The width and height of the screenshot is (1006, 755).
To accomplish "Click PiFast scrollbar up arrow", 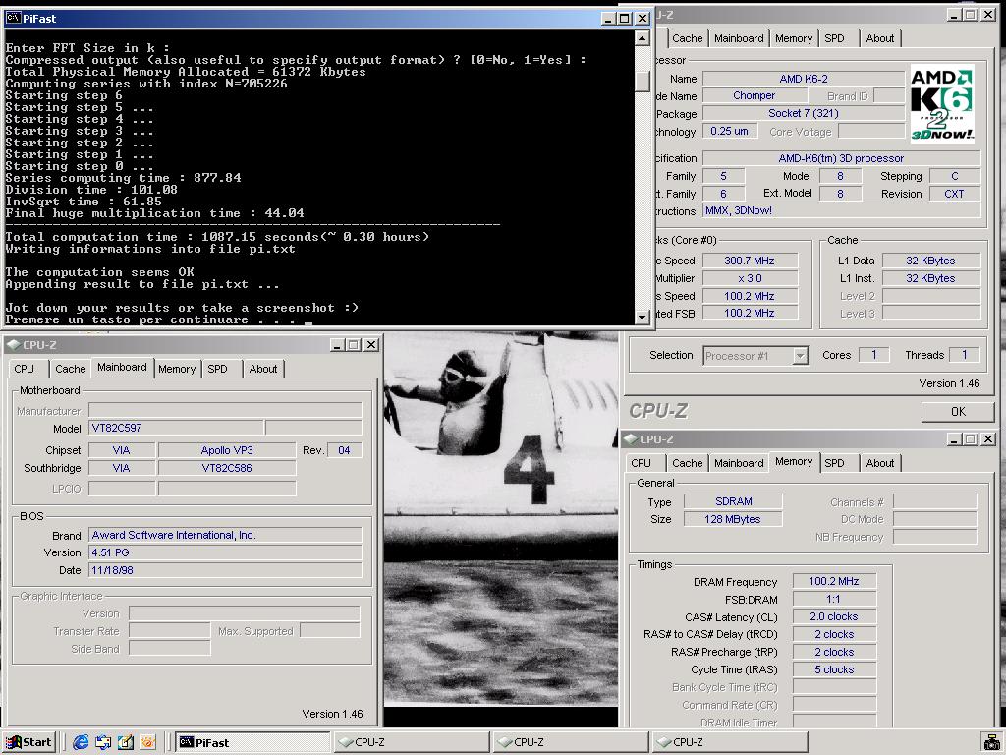I will (x=643, y=38).
